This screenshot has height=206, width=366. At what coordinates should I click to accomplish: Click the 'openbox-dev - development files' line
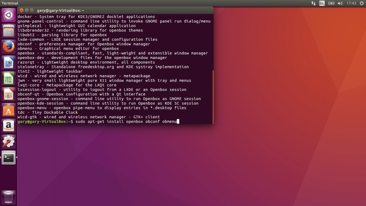(92, 58)
